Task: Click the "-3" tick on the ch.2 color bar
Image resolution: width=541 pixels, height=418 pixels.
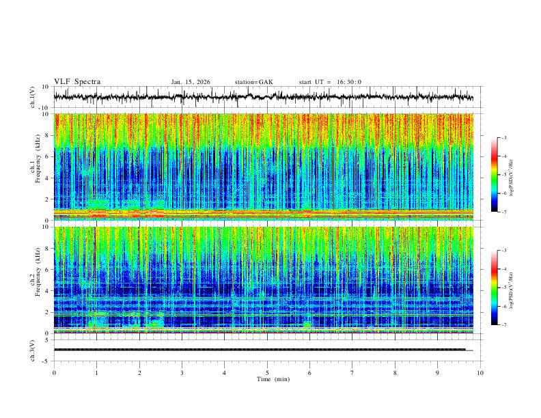Action: tap(503, 251)
